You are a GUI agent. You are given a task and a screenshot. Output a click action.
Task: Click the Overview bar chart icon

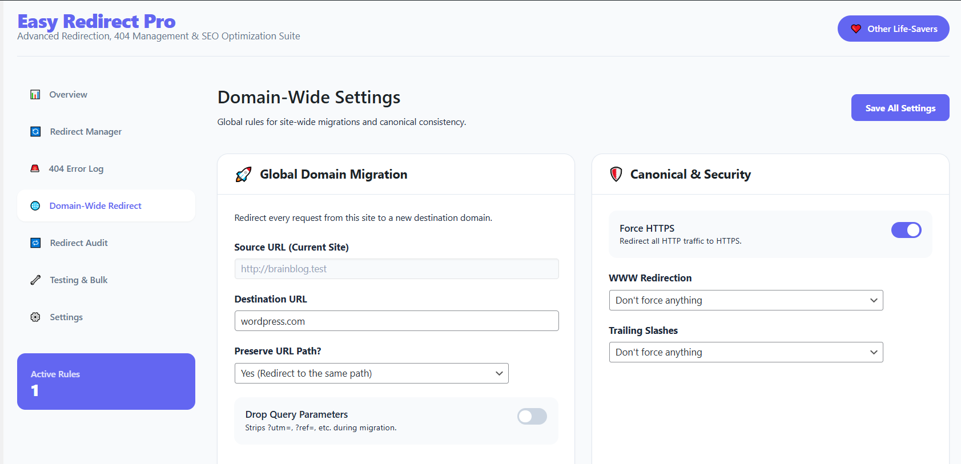coord(35,95)
